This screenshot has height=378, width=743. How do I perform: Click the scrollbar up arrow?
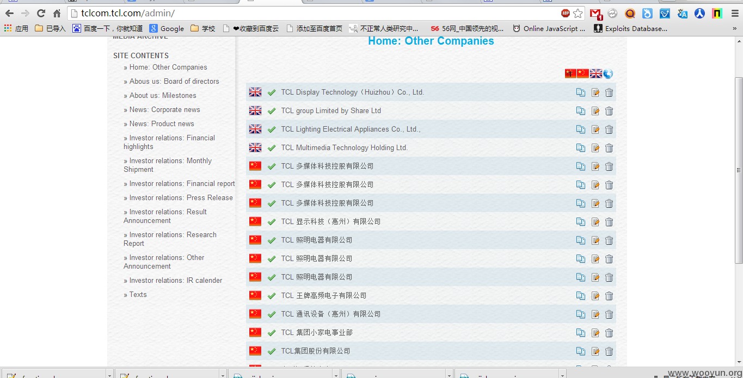[739, 41]
